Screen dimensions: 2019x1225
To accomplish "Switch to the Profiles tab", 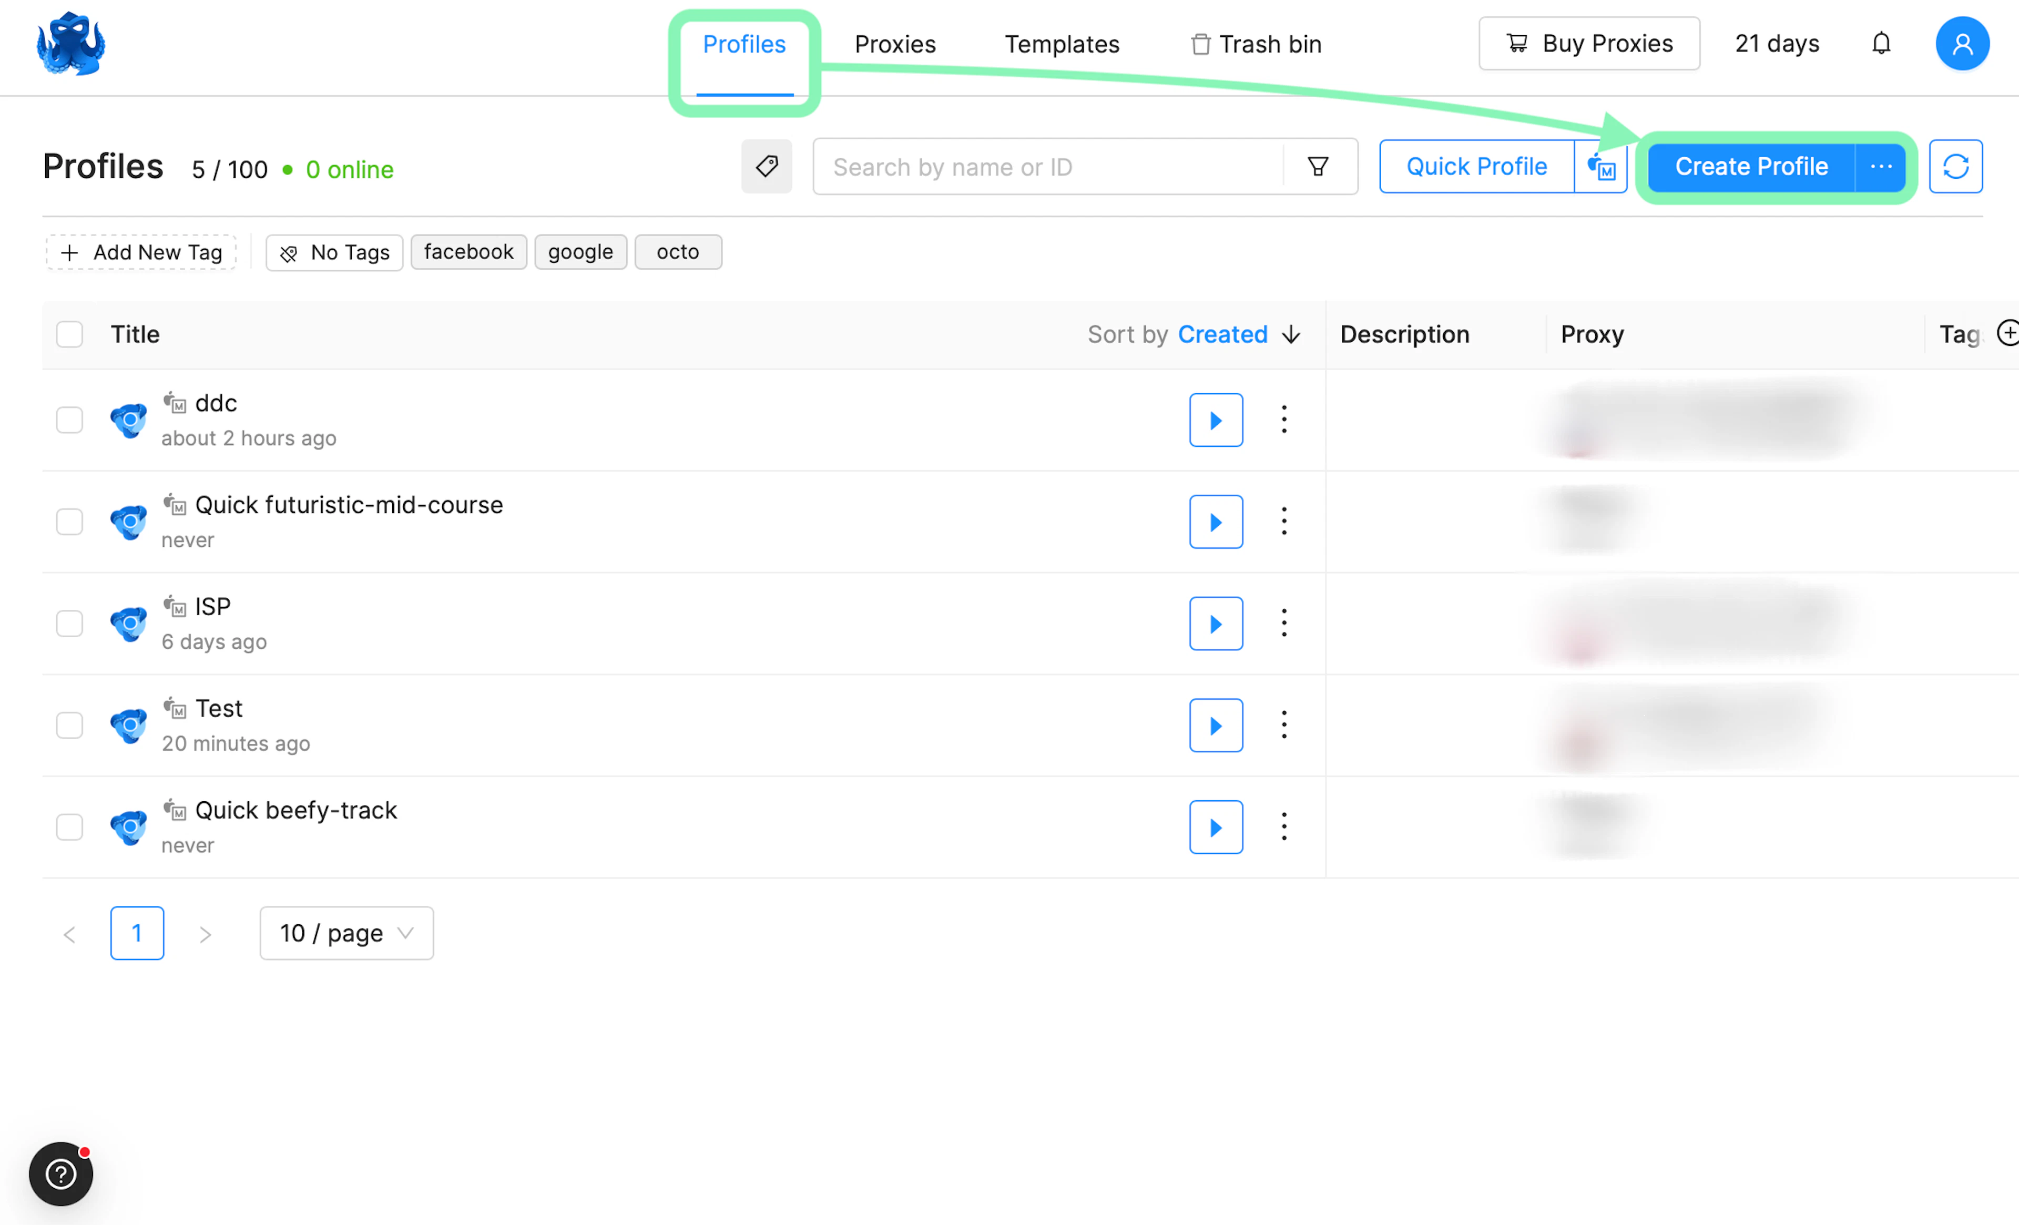I will coord(744,44).
